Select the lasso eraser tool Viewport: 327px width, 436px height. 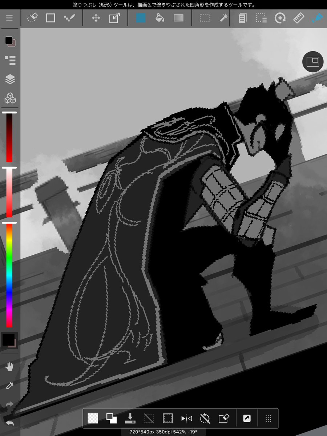tap(32, 18)
